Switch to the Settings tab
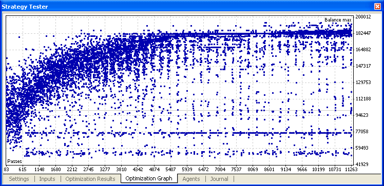 pyautogui.click(x=19, y=179)
